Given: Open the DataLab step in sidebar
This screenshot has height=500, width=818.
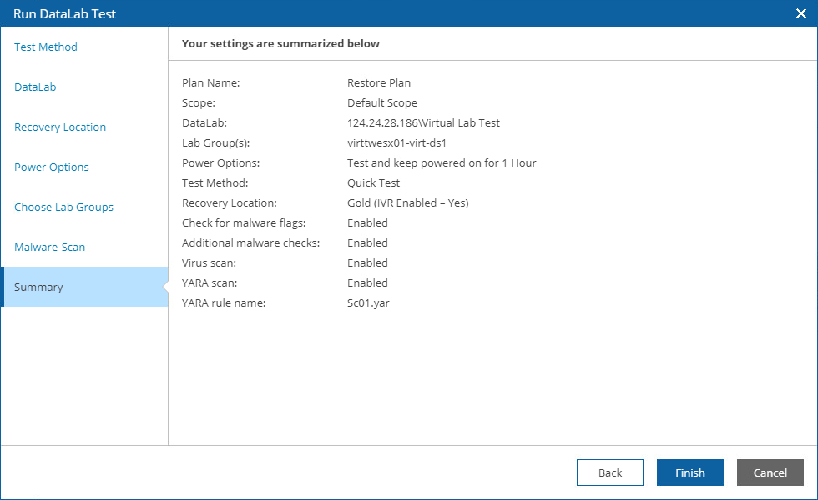Looking at the screenshot, I should (35, 87).
